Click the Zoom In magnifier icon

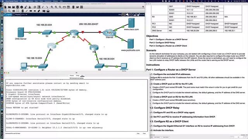[52, 7]
